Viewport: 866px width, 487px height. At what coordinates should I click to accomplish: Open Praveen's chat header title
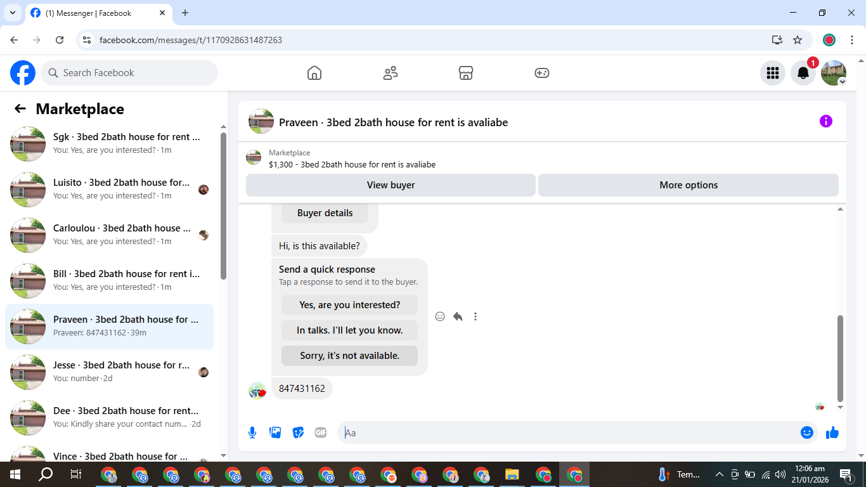point(393,122)
